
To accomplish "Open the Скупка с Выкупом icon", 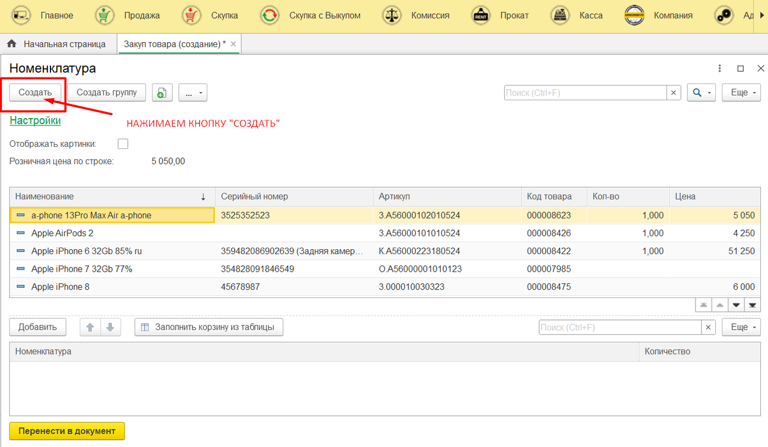I will [269, 15].
